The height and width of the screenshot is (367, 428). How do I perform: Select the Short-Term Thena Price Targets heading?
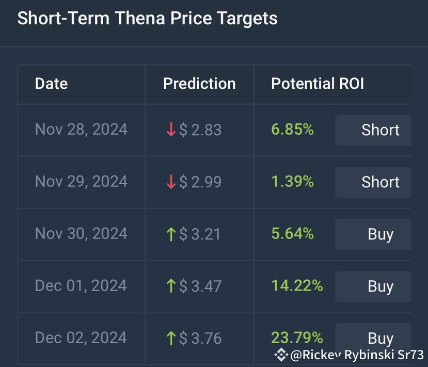point(147,18)
